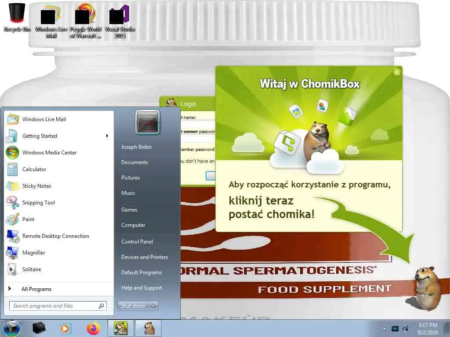Click the Search programs and files box
The height and width of the screenshot is (337, 450).
tap(54, 306)
